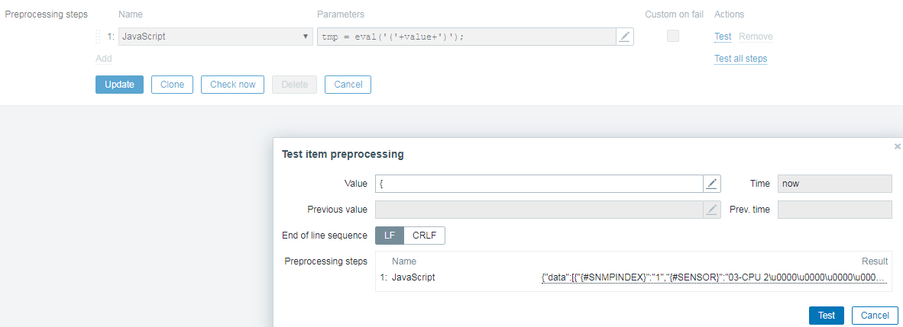
Task: Click the Value input field in dialog
Action: 539,184
